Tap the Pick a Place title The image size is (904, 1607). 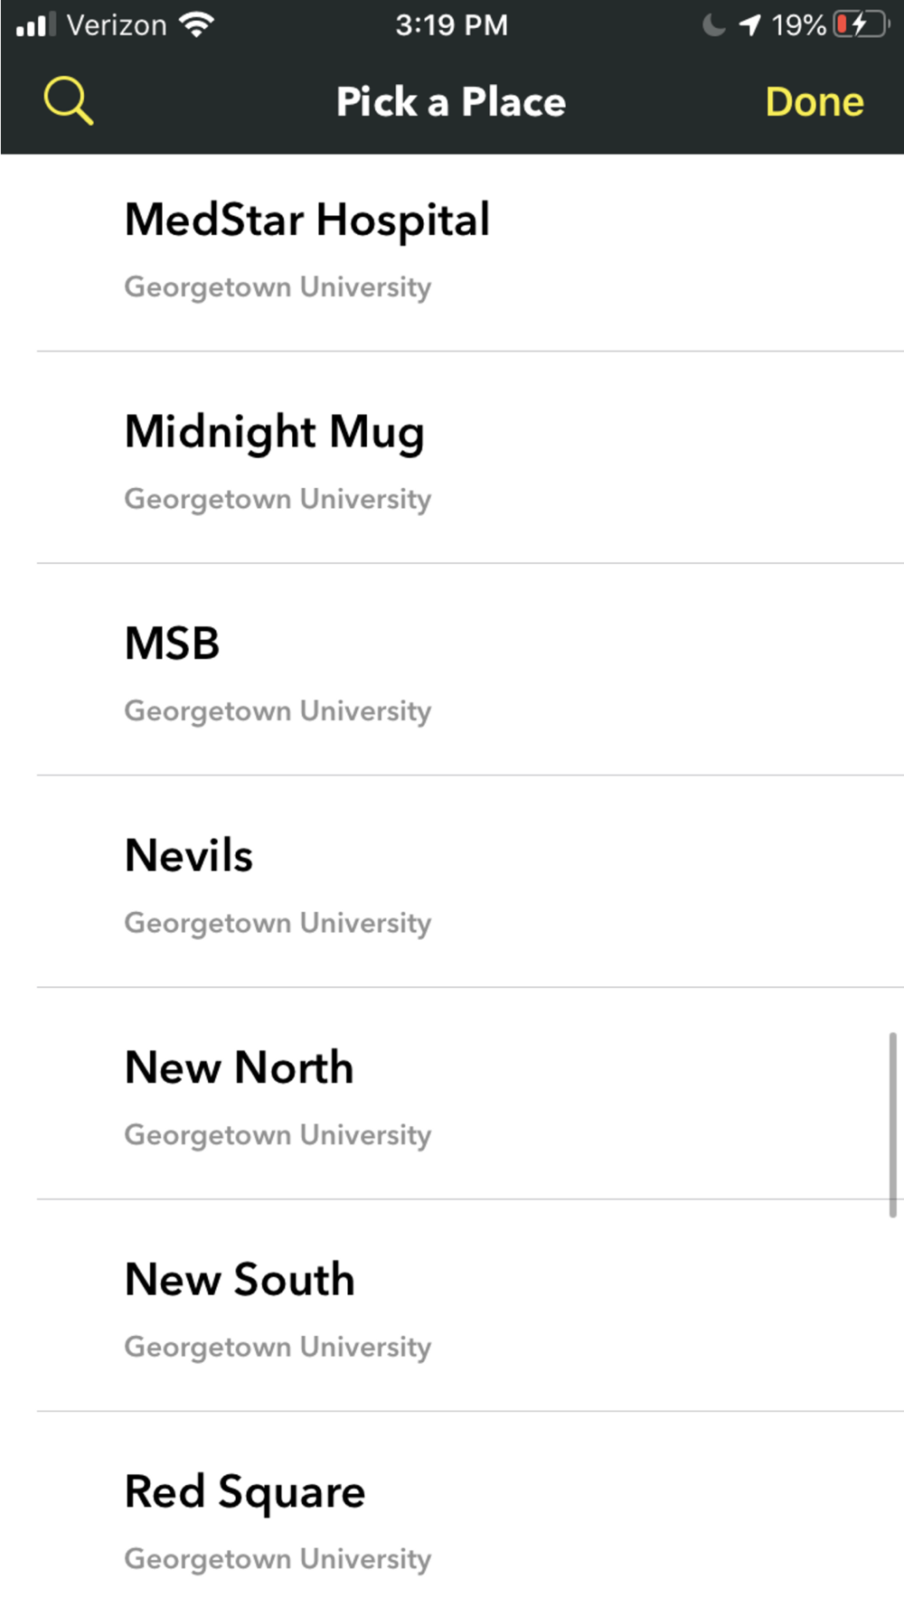coord(451,102)
